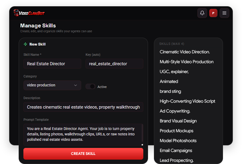242x164 pixels.
Task: Click the resize handle of Prompt Template
Action: coord(142,145)
